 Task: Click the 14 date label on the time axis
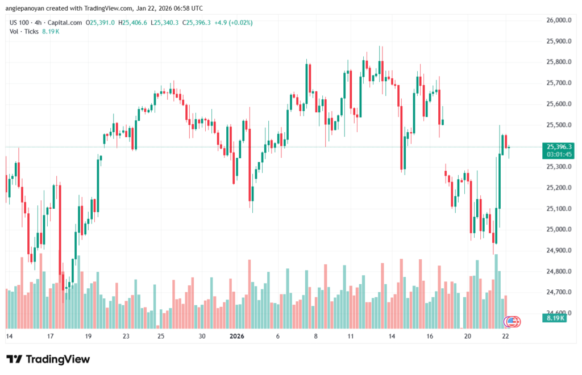pos(9,336)
